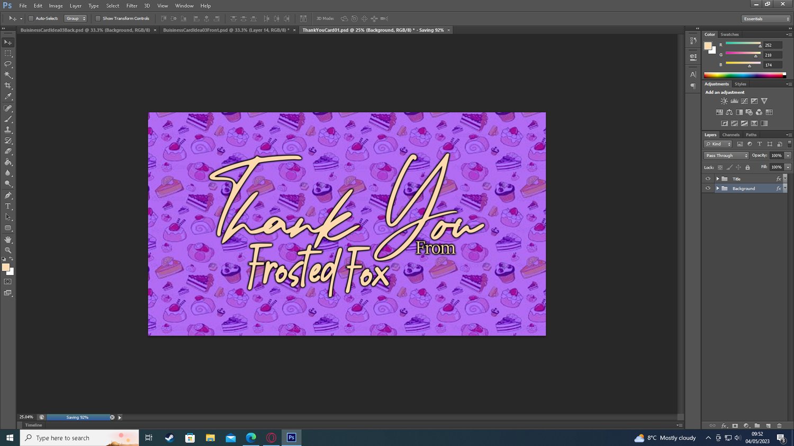Hide the Background layer group

(708, 188)
